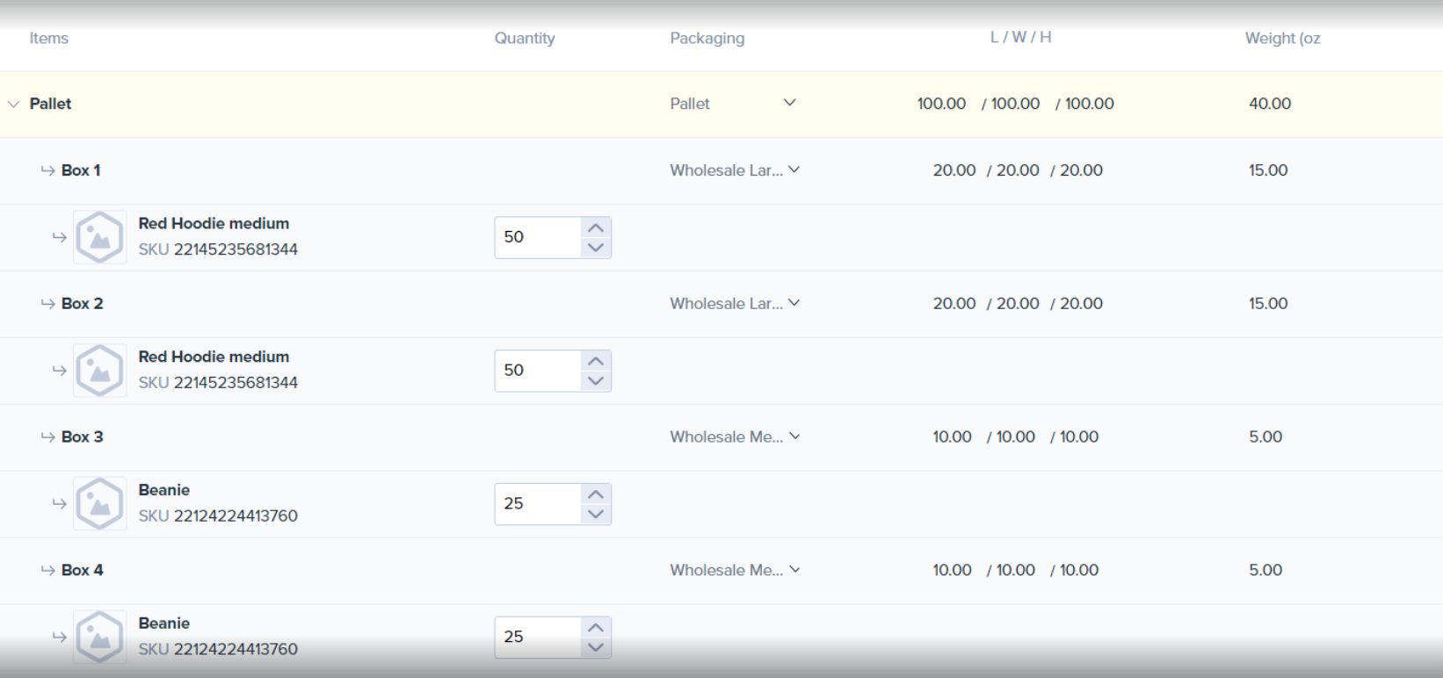Increase quantity for Box 4 Beanie
1443x678 pixels.
coord(596,627)
